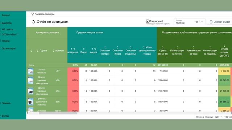This screenshot has height=130, width=232.
Task: Sort by Компенсация за брак column
Action: [x=194, y=47]
